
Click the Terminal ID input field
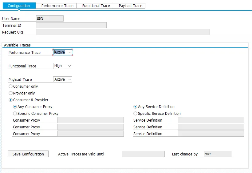click(x=71, y=25)
